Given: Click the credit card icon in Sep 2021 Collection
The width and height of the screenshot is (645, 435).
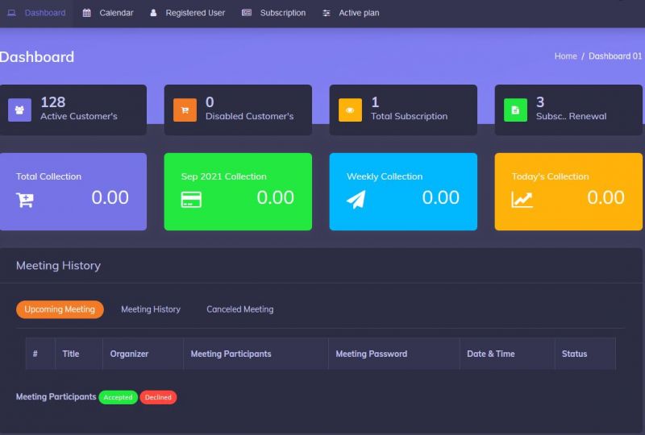Looking at the screenshot, I should tap(191, 200).
